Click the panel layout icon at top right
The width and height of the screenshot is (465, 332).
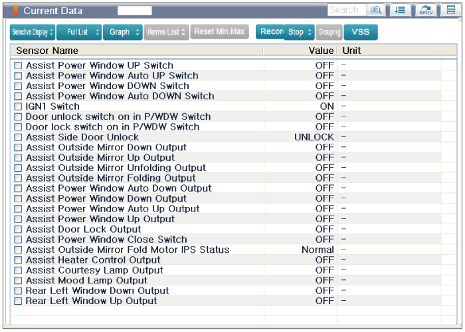pyautogui.click(x=451, y=10)
